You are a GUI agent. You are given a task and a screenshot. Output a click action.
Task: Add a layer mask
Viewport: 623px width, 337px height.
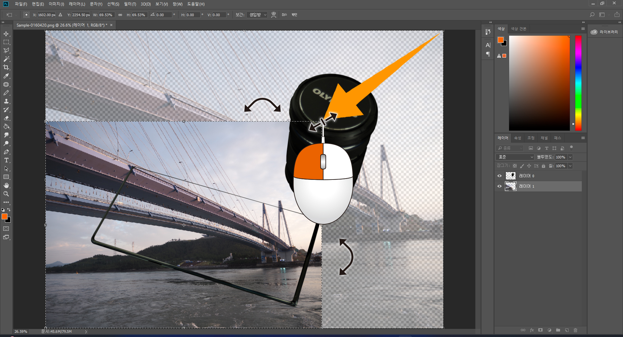[540, 330]
